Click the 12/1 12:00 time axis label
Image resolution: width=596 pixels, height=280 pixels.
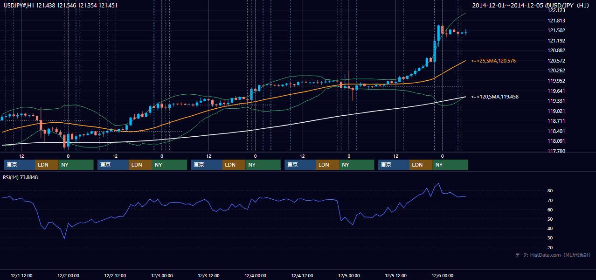(21, 276)
